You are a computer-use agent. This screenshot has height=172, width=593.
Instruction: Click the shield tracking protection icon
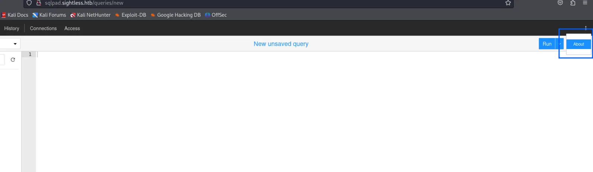(x=29, y=3)
